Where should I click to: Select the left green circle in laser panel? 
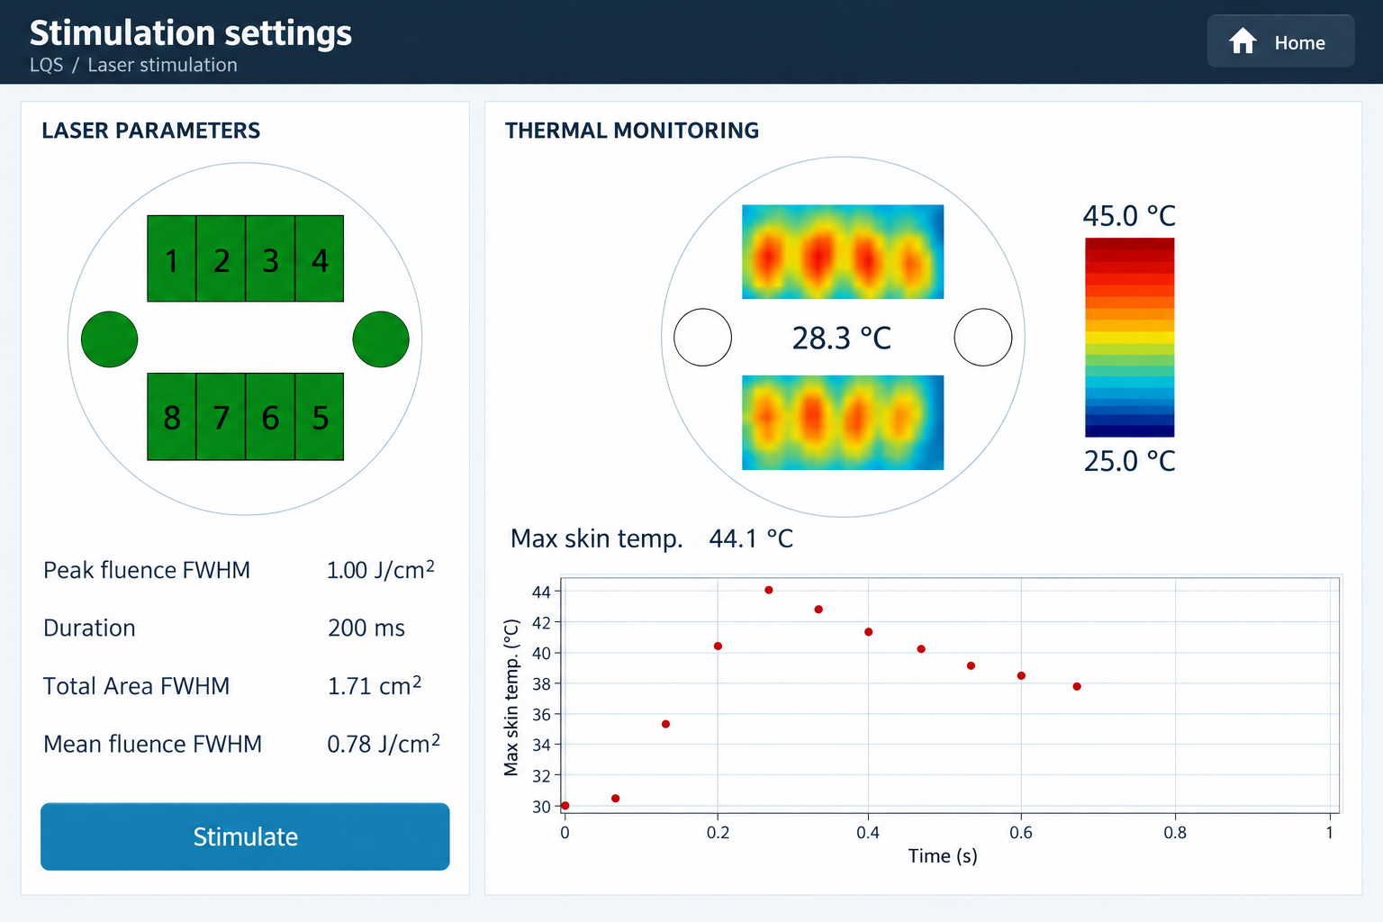[x=109, y=339]
